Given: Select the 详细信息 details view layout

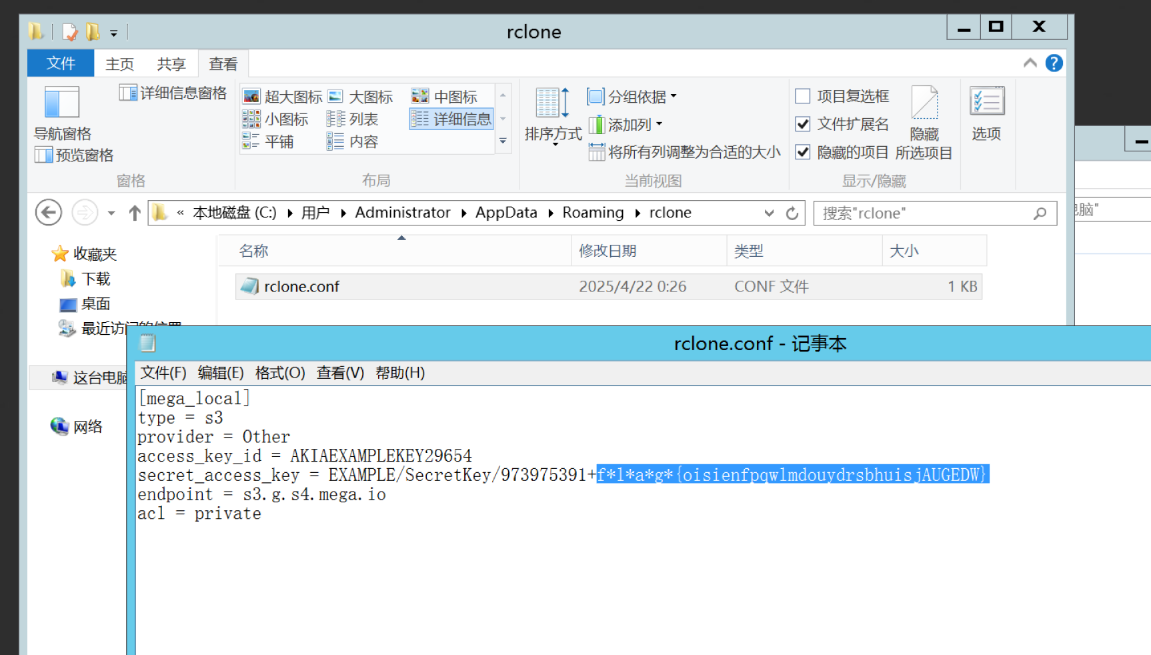Looking at the screenshot, I should pyautogui.click(x=451, y=119).
